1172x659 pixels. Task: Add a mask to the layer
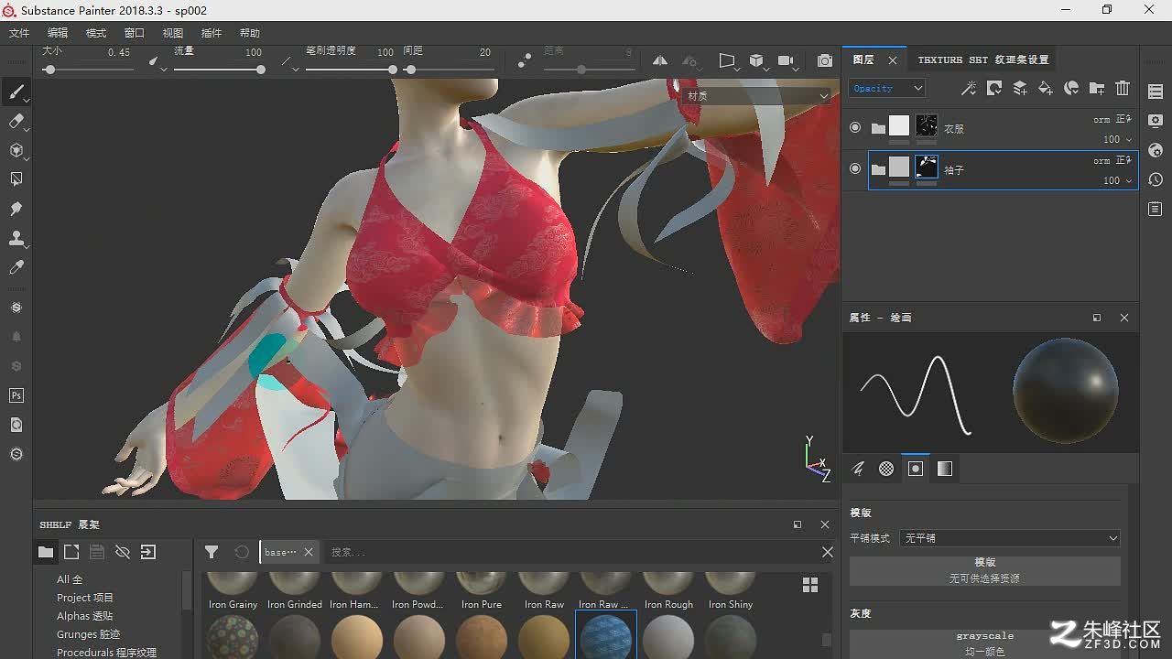[x=993, y=88]
